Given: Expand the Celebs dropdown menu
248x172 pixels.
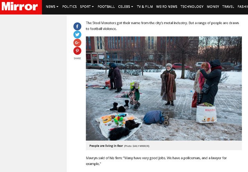Looking at the screenshot, I should click(x=126, y=7).
